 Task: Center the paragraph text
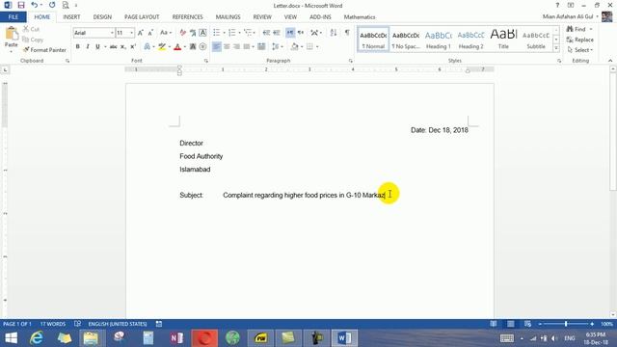click(227, 47)
